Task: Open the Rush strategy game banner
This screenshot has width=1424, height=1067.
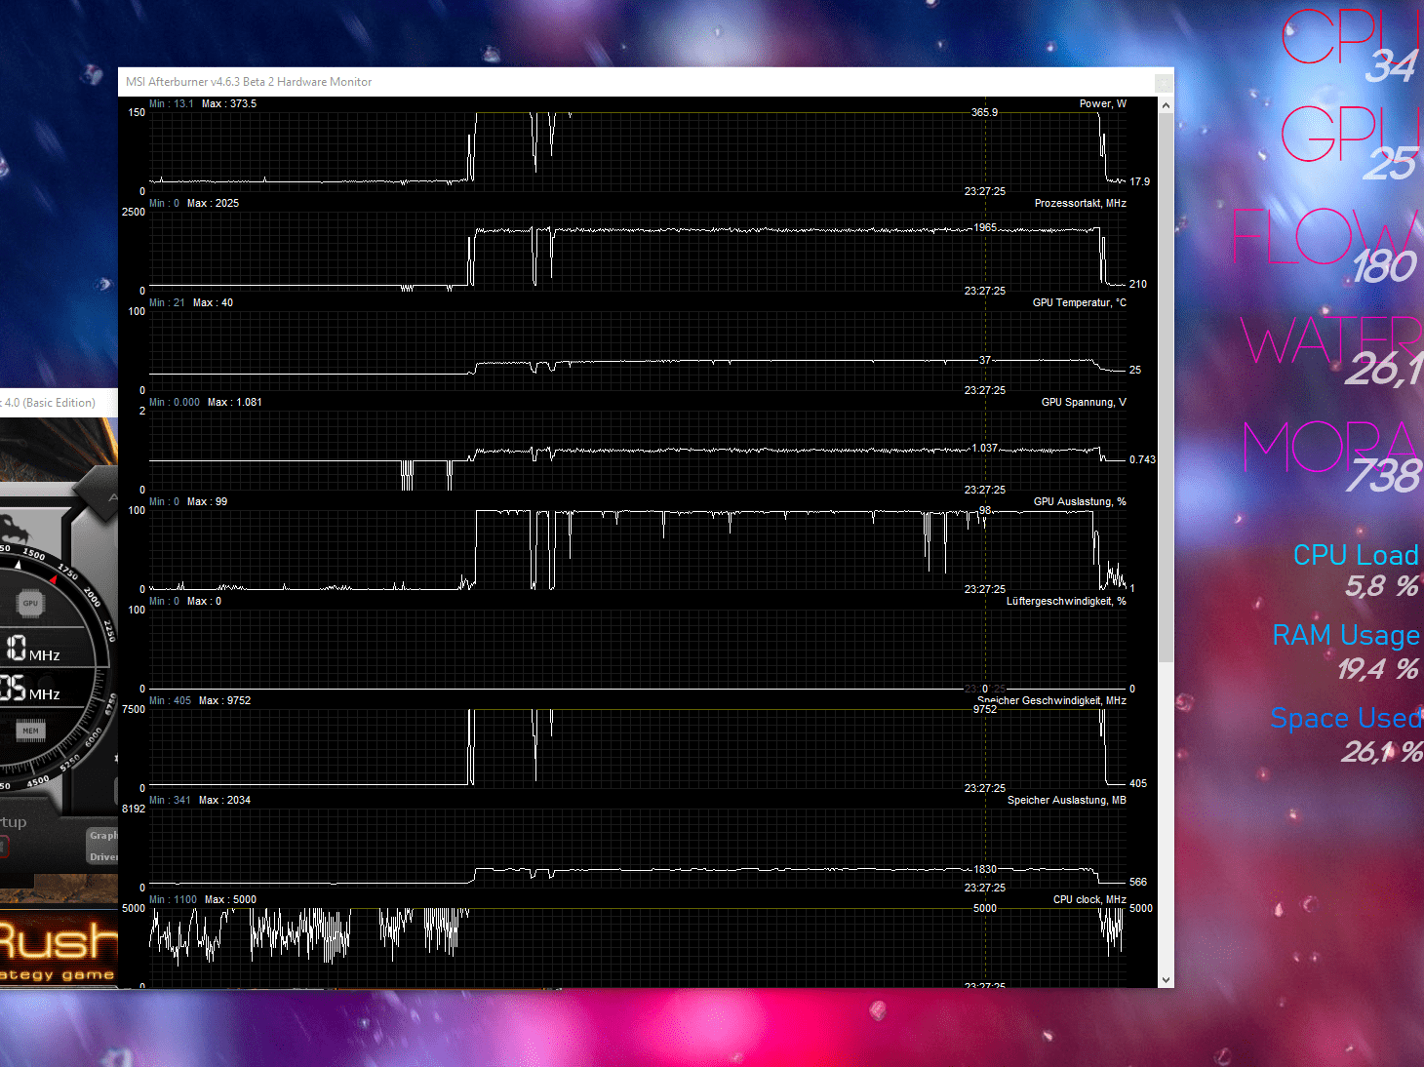Action: 59,949
